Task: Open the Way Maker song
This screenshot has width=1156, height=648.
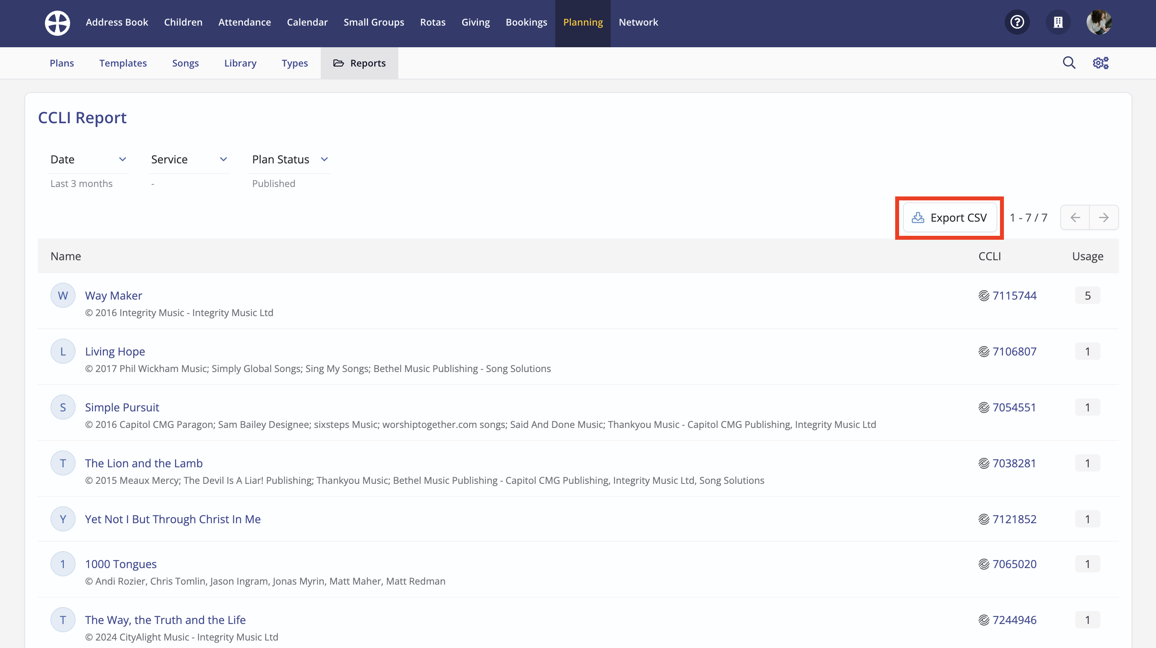Action: click(x=113, y=296)
